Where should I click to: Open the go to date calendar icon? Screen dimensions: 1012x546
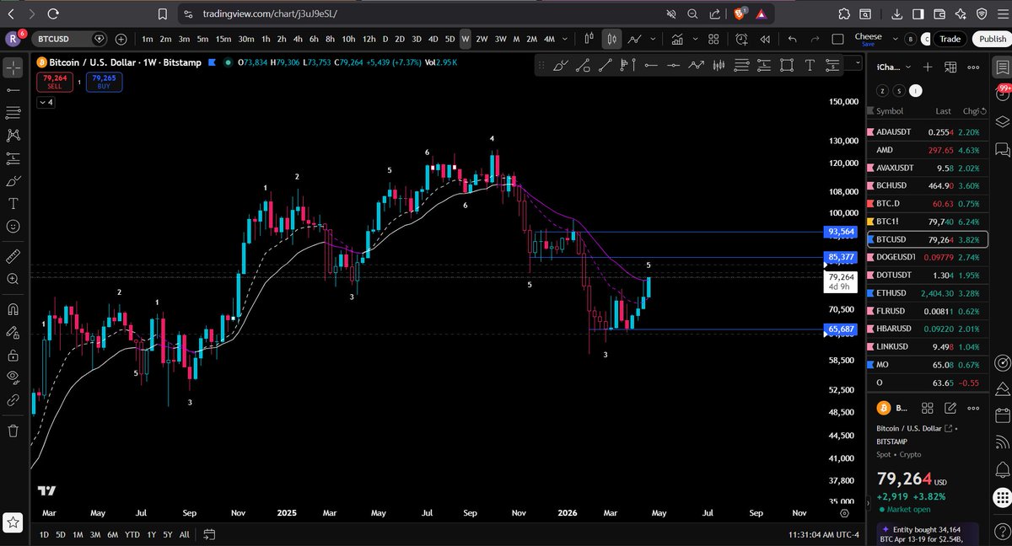(209, 534)
